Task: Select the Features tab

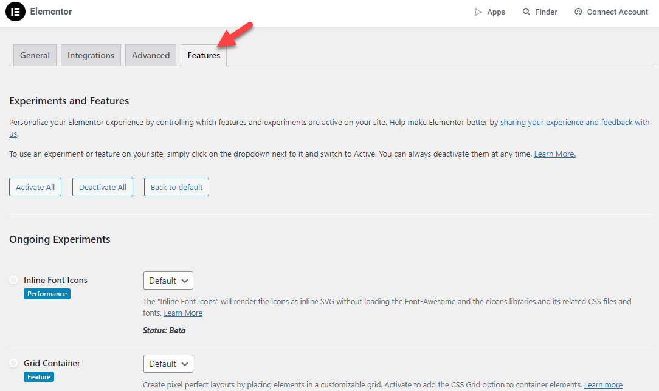Action: tap(204, 55)
